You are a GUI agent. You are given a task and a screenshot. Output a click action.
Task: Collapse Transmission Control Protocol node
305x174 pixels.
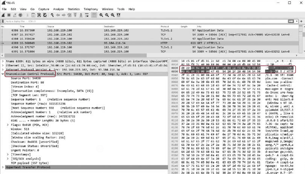pyautogui.click(x=3, y=74)
